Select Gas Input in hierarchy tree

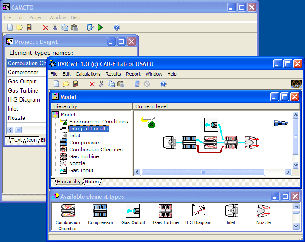(81, 170)
